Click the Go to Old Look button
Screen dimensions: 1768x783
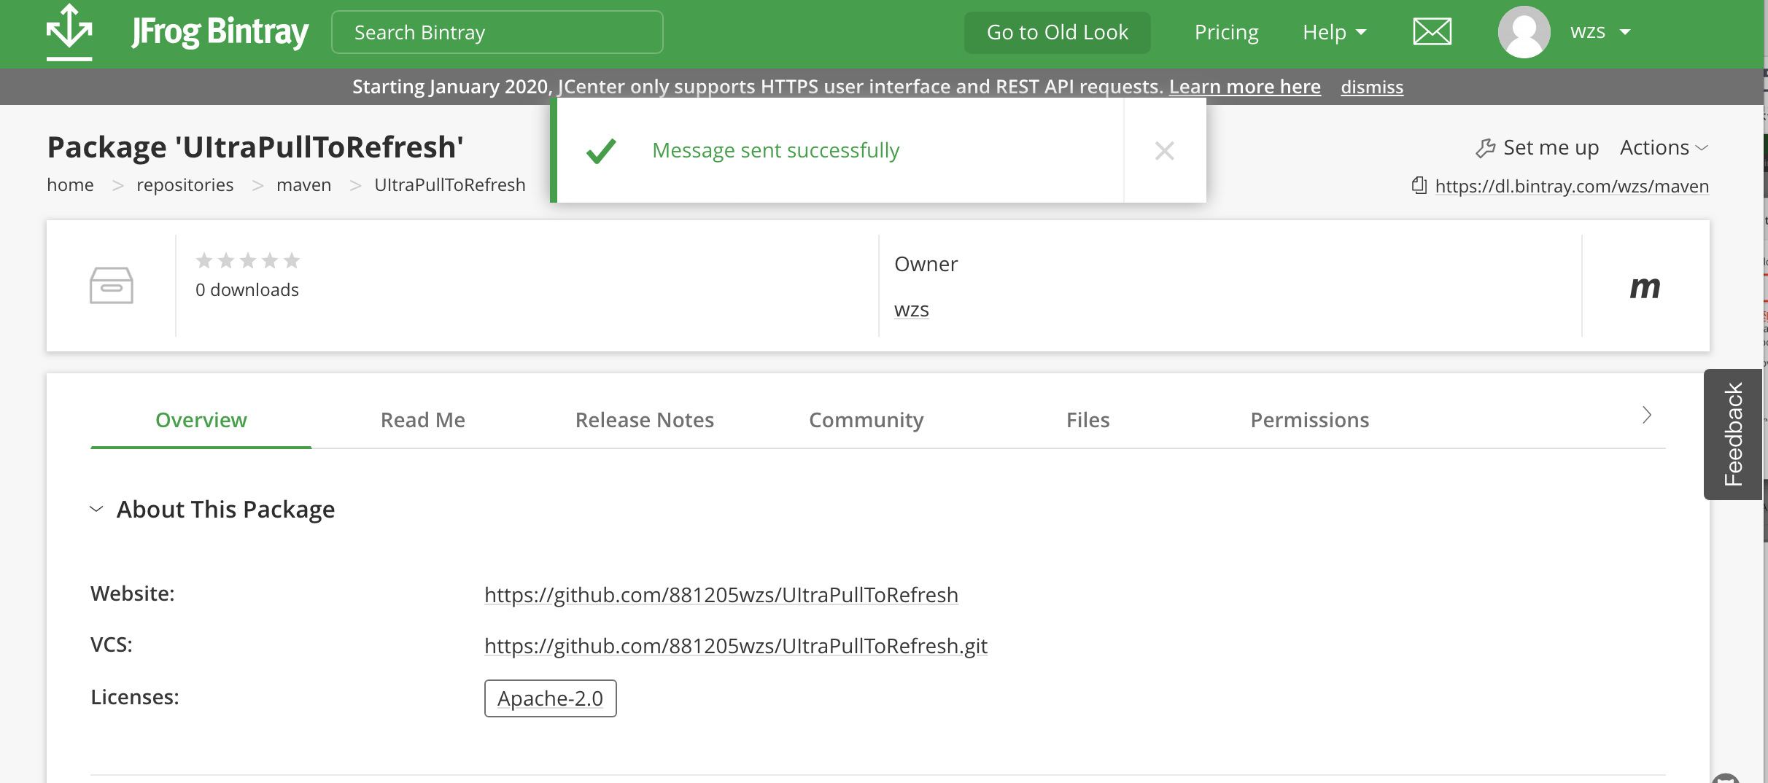[x=1058, y=32]
